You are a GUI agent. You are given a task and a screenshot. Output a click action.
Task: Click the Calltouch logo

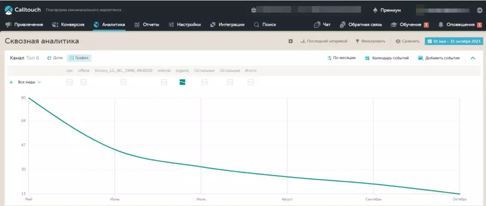coord(23,10)
